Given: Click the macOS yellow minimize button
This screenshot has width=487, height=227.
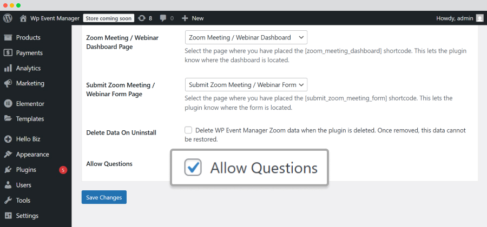Looking at the screenshot, I should click(12, 5).
